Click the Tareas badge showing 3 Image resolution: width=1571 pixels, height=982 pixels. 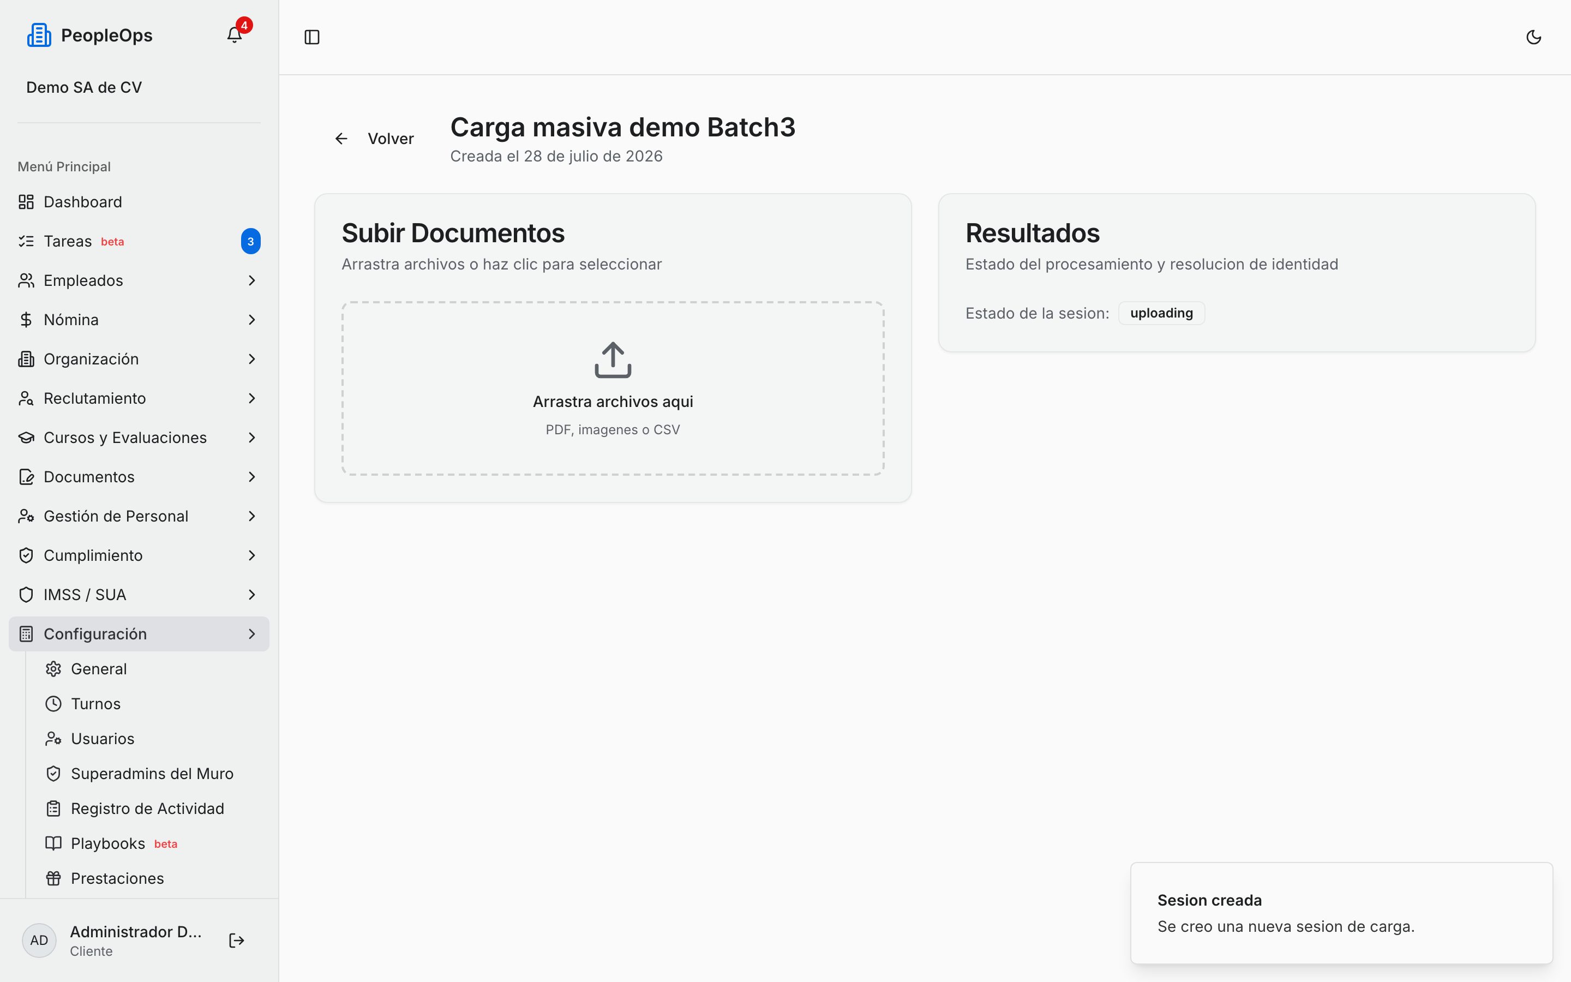pyautogui.click(x=250, y=241)
